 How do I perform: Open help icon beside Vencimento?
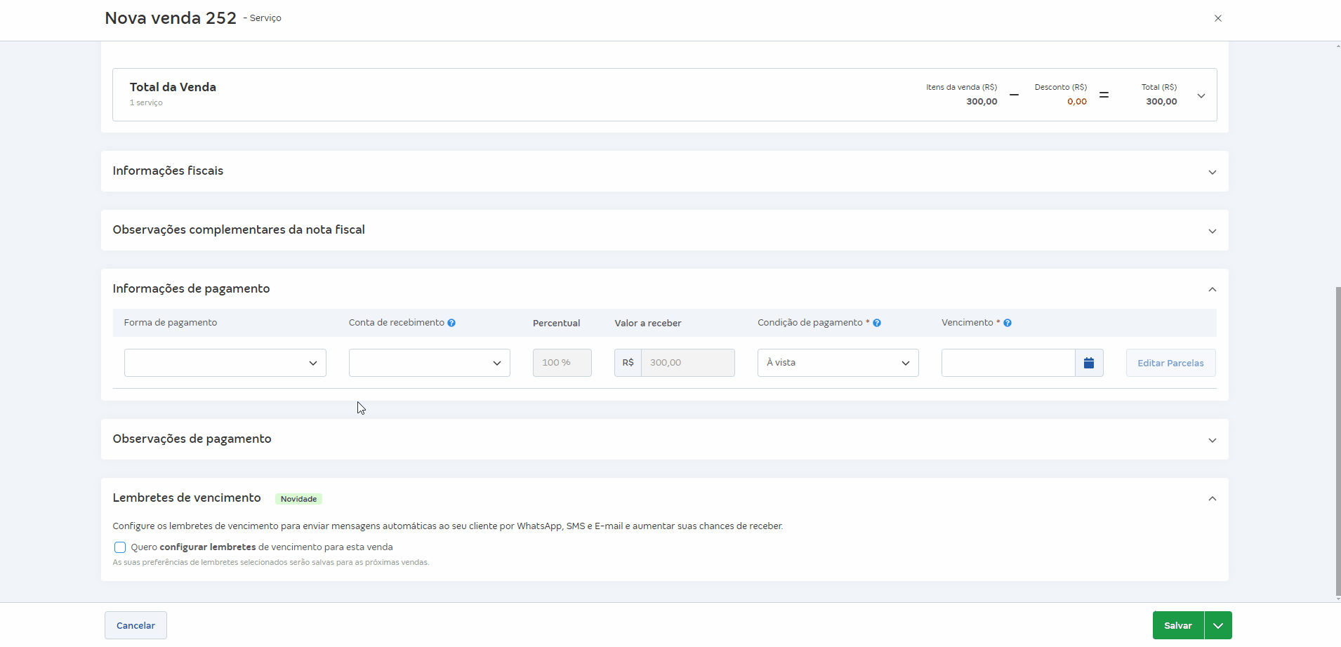[1008, 323]
